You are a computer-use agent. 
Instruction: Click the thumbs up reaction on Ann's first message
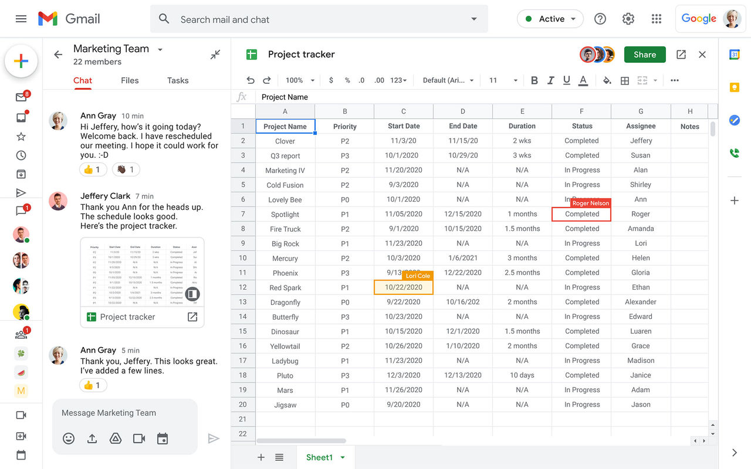pyautogui.click(x=93, y=169)
